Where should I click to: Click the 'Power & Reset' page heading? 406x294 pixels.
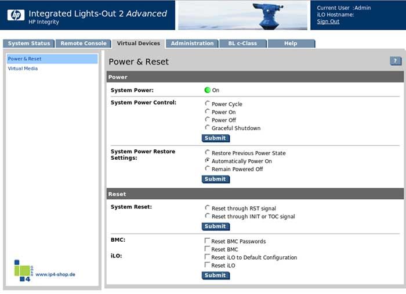pos(139,62)
